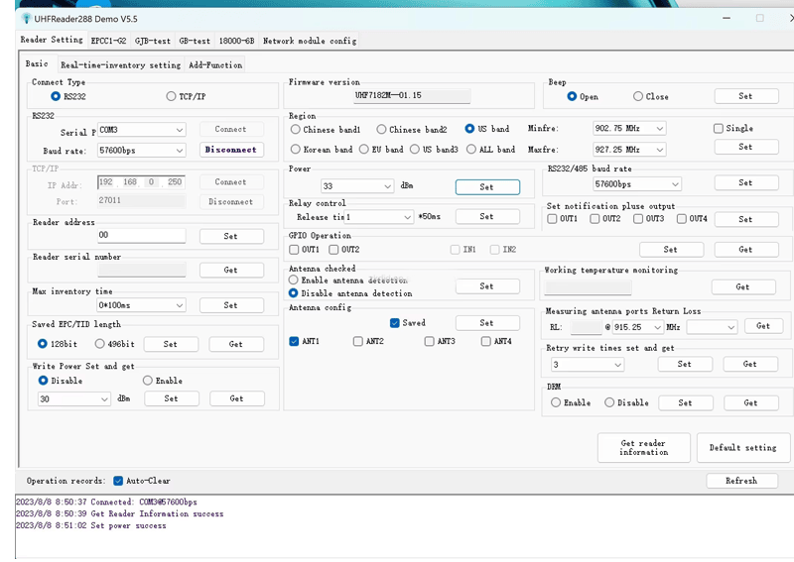Select the RS232 connect type radio
This screenshot has height=562, width=794.
pyautogui.click(x=67, y=96)
